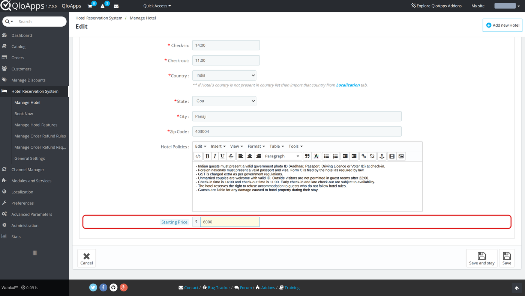Open the editor's Format menu
Screen dimensions: 525x296
point(256,146)
